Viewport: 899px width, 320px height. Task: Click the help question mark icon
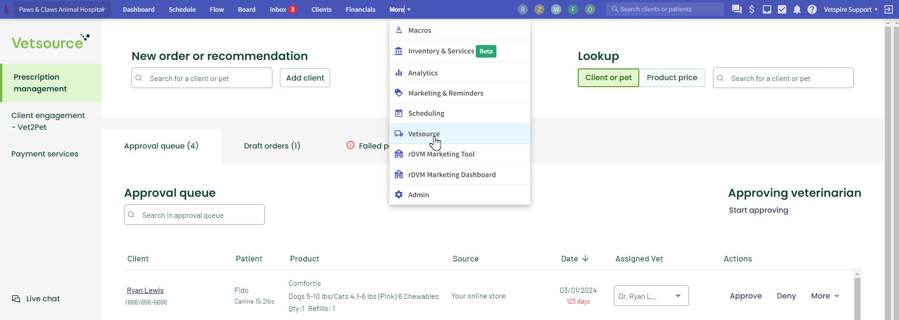(x=812, y=9)
